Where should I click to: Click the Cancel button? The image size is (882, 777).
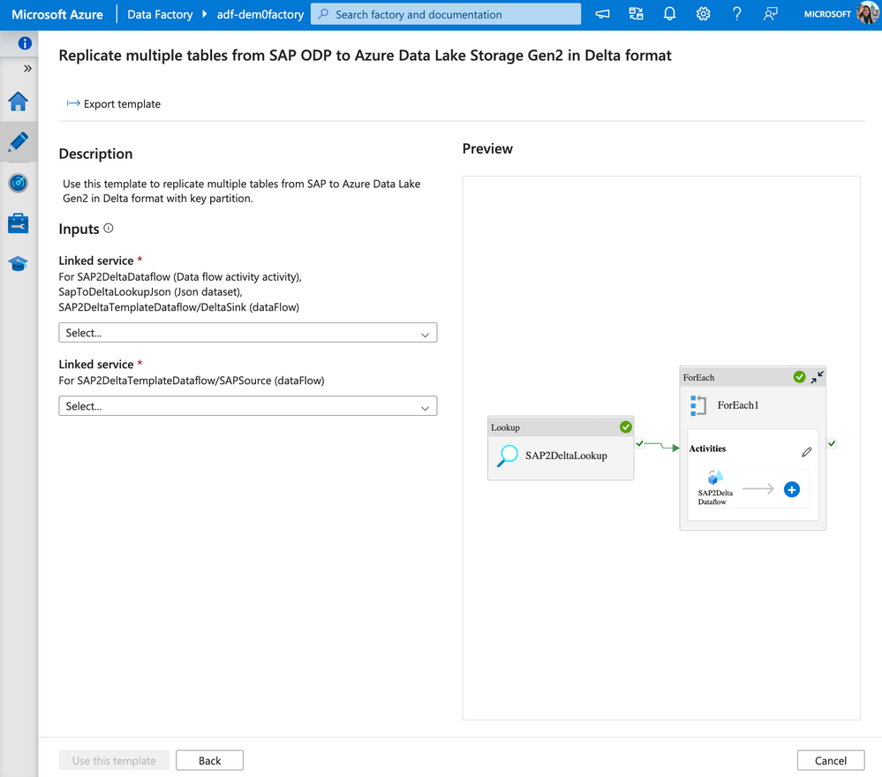(x=830, y=760)
